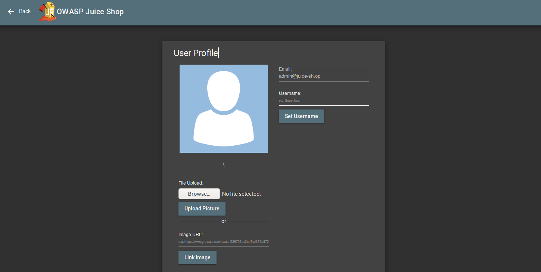Viewport: 541px width, 272px height.
Task: Click the "Image URL:" label
Action: point(190,235)
